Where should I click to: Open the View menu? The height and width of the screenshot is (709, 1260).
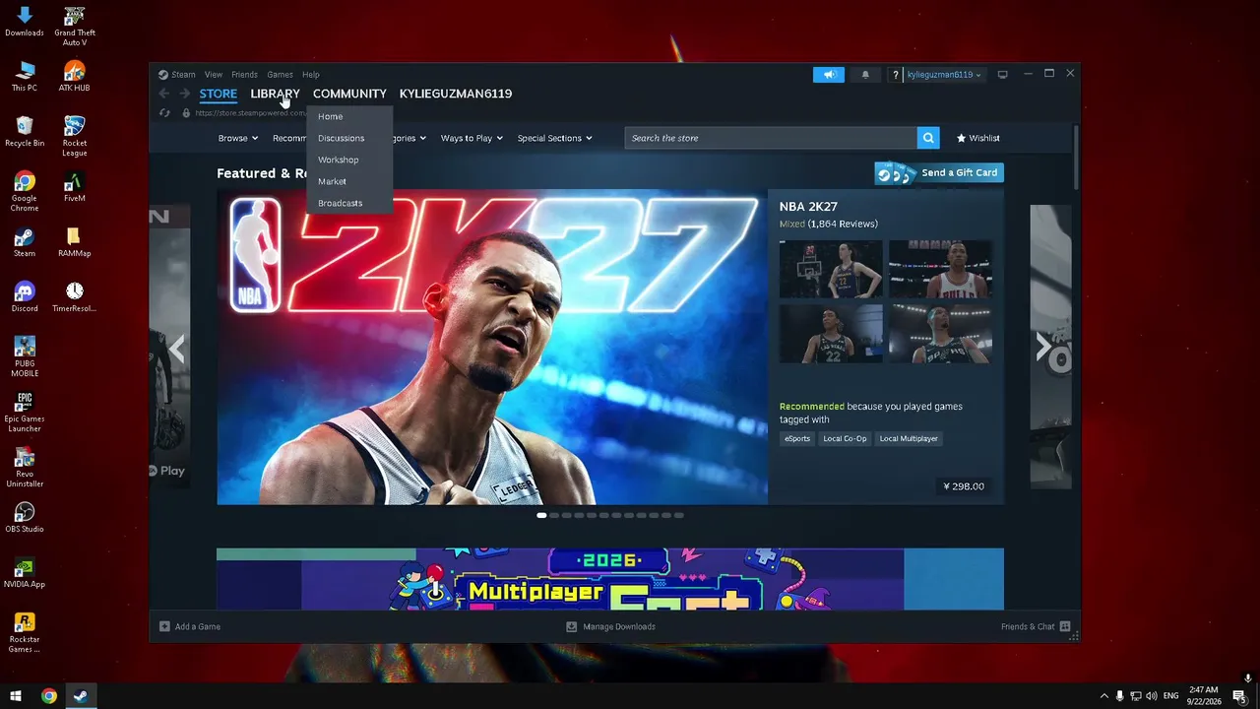point(213,75)
